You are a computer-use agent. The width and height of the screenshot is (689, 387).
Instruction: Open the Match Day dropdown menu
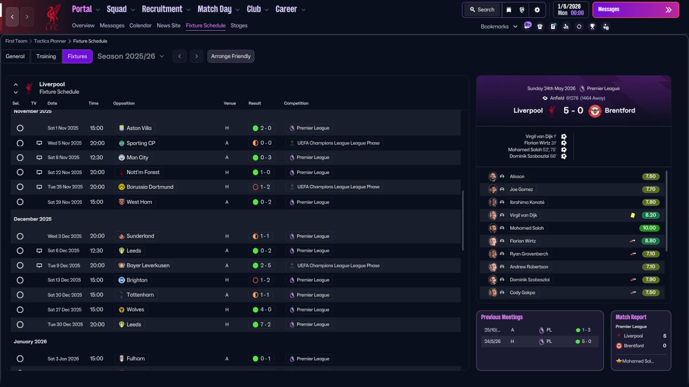pos(219,9)
